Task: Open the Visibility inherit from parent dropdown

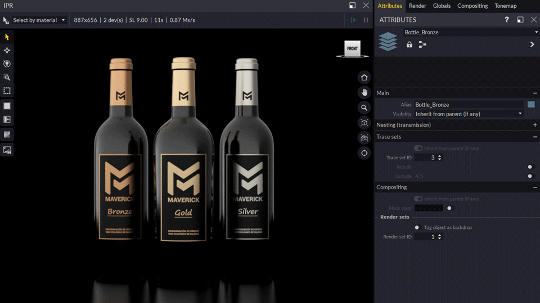Action: (469, 114)
